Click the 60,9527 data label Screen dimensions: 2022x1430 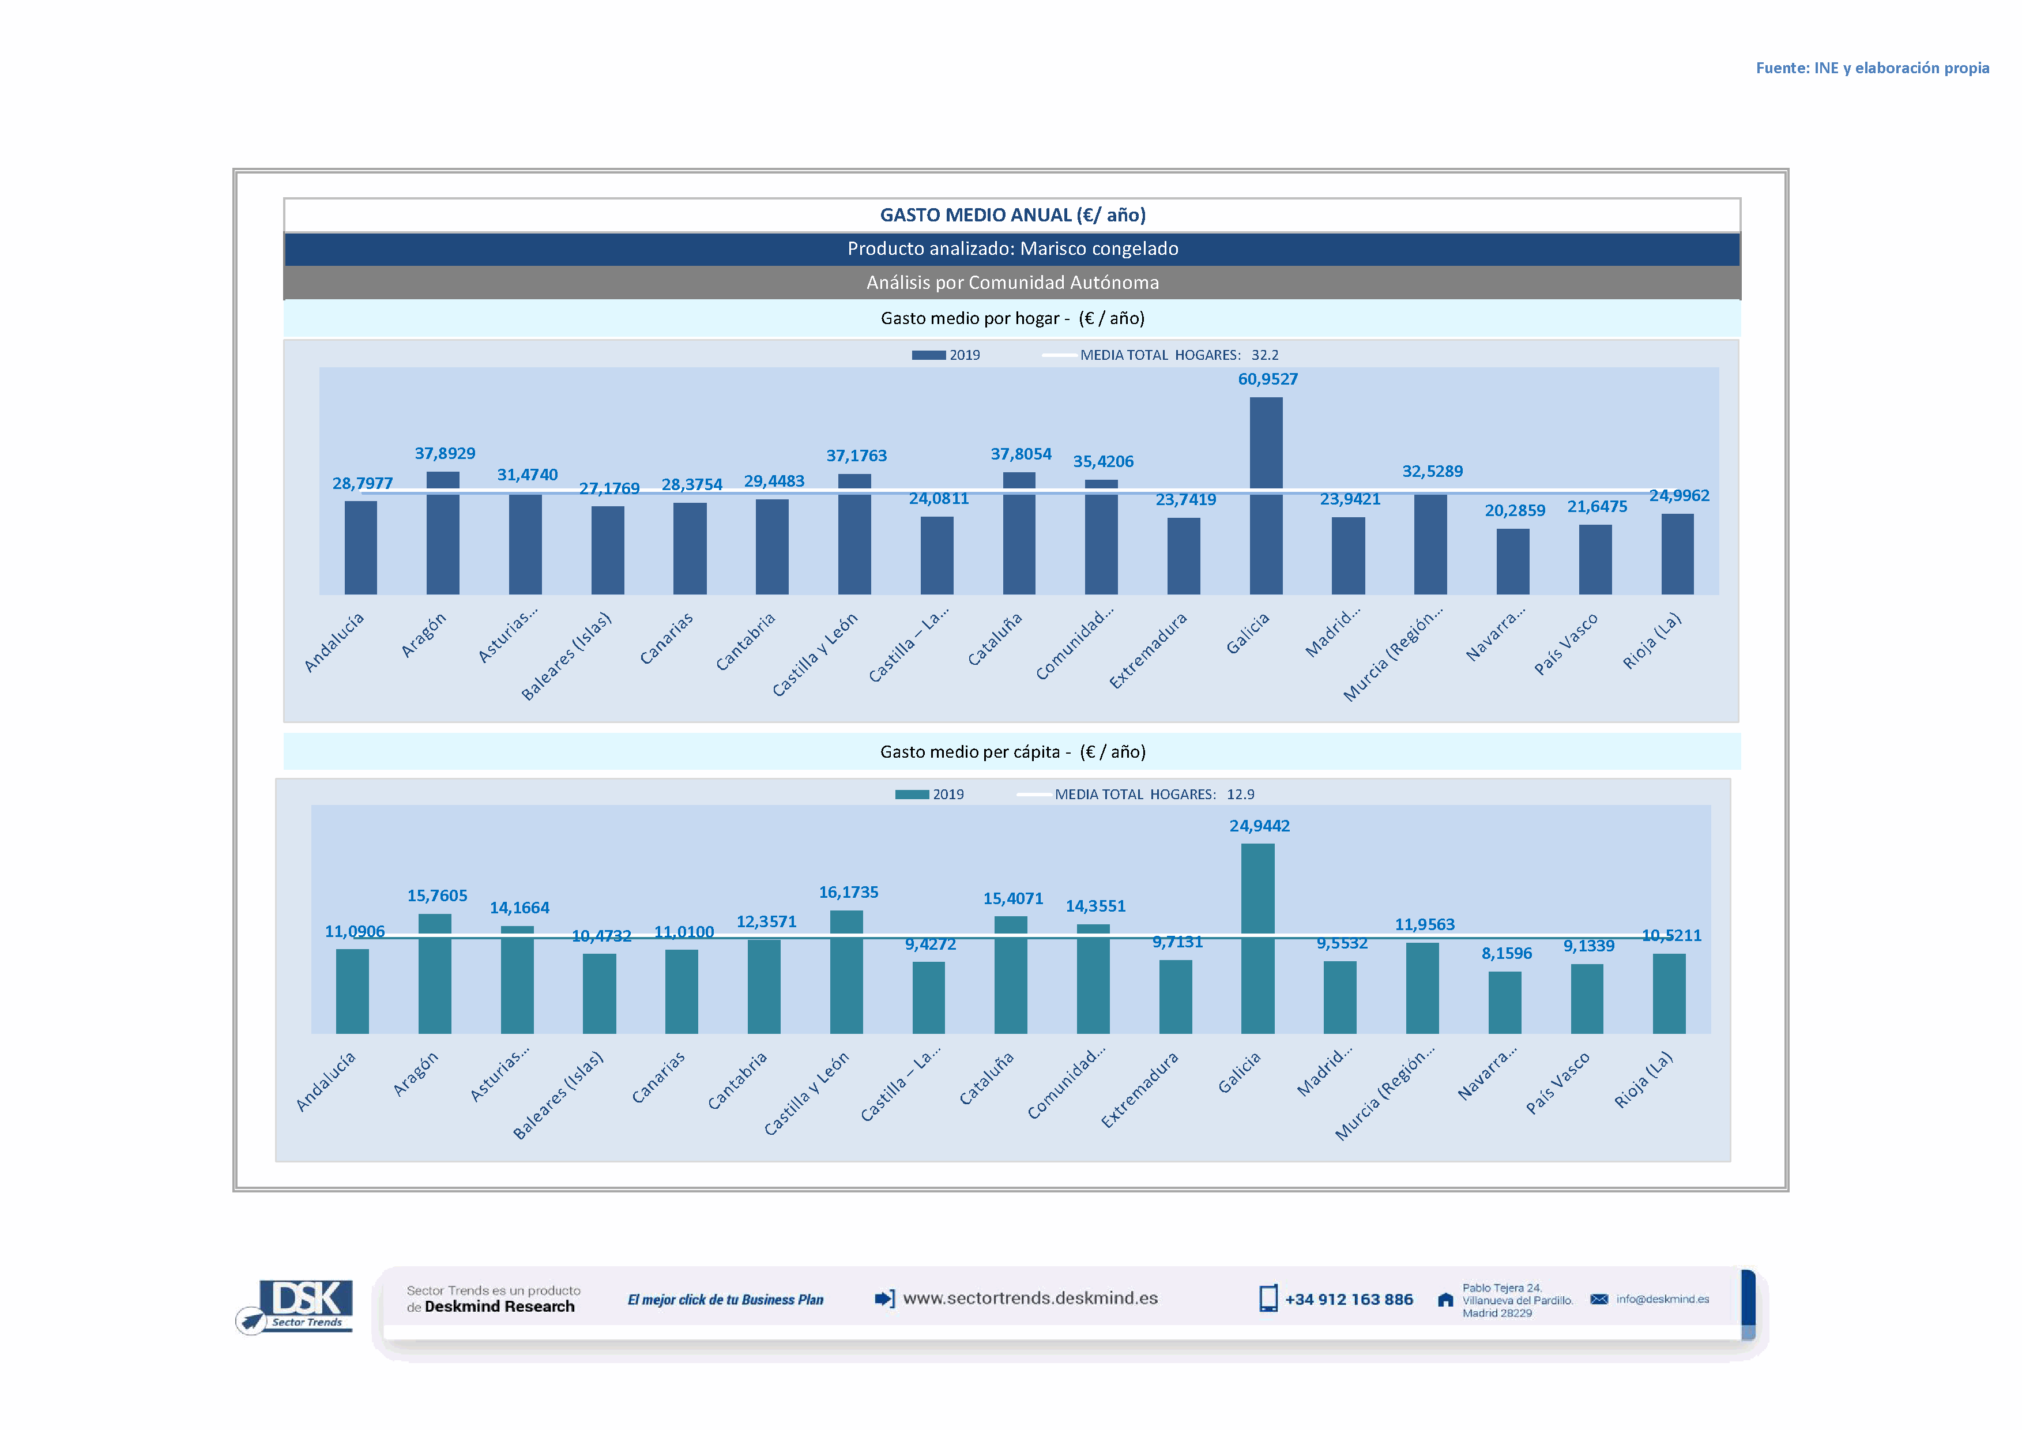coord(1267,379)
